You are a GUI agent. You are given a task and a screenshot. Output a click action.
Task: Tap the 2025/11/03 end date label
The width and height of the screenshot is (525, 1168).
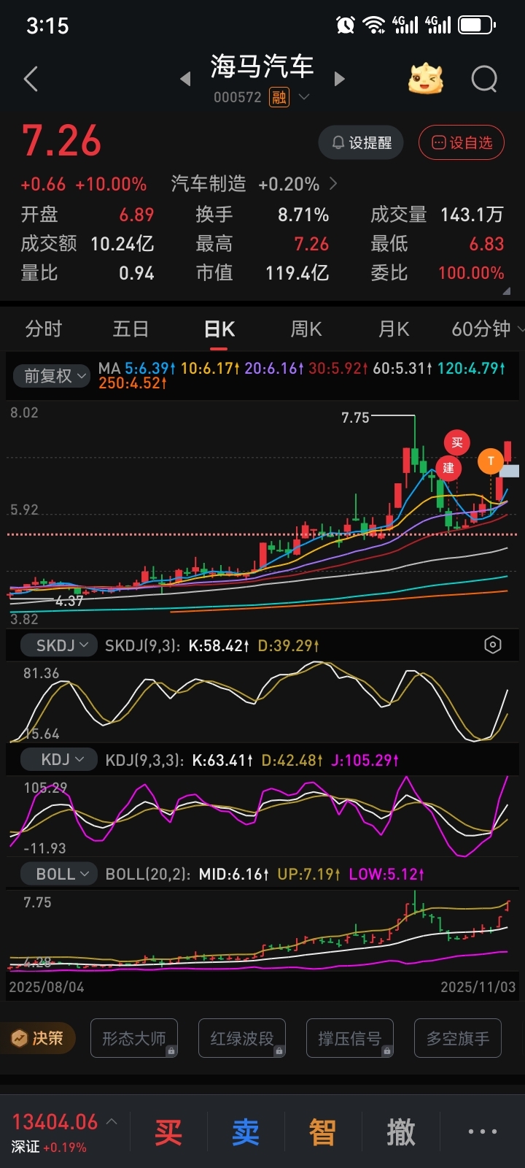478,987
